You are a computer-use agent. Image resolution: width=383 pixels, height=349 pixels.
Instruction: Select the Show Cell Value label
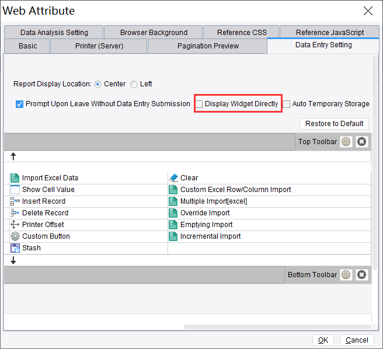tap(48, 190)
